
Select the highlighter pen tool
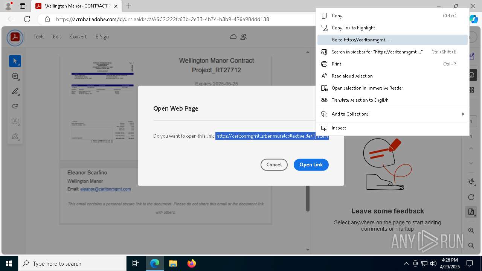[x=15, y=91]
